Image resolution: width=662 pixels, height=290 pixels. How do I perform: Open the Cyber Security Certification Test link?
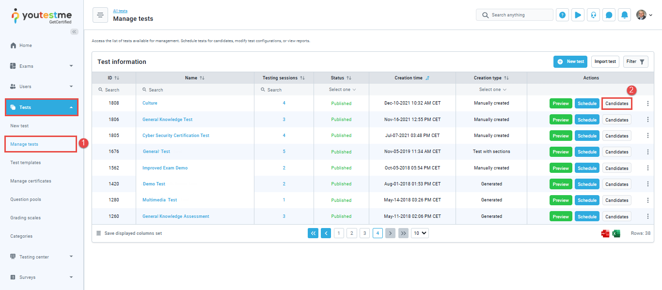[176, 136]
